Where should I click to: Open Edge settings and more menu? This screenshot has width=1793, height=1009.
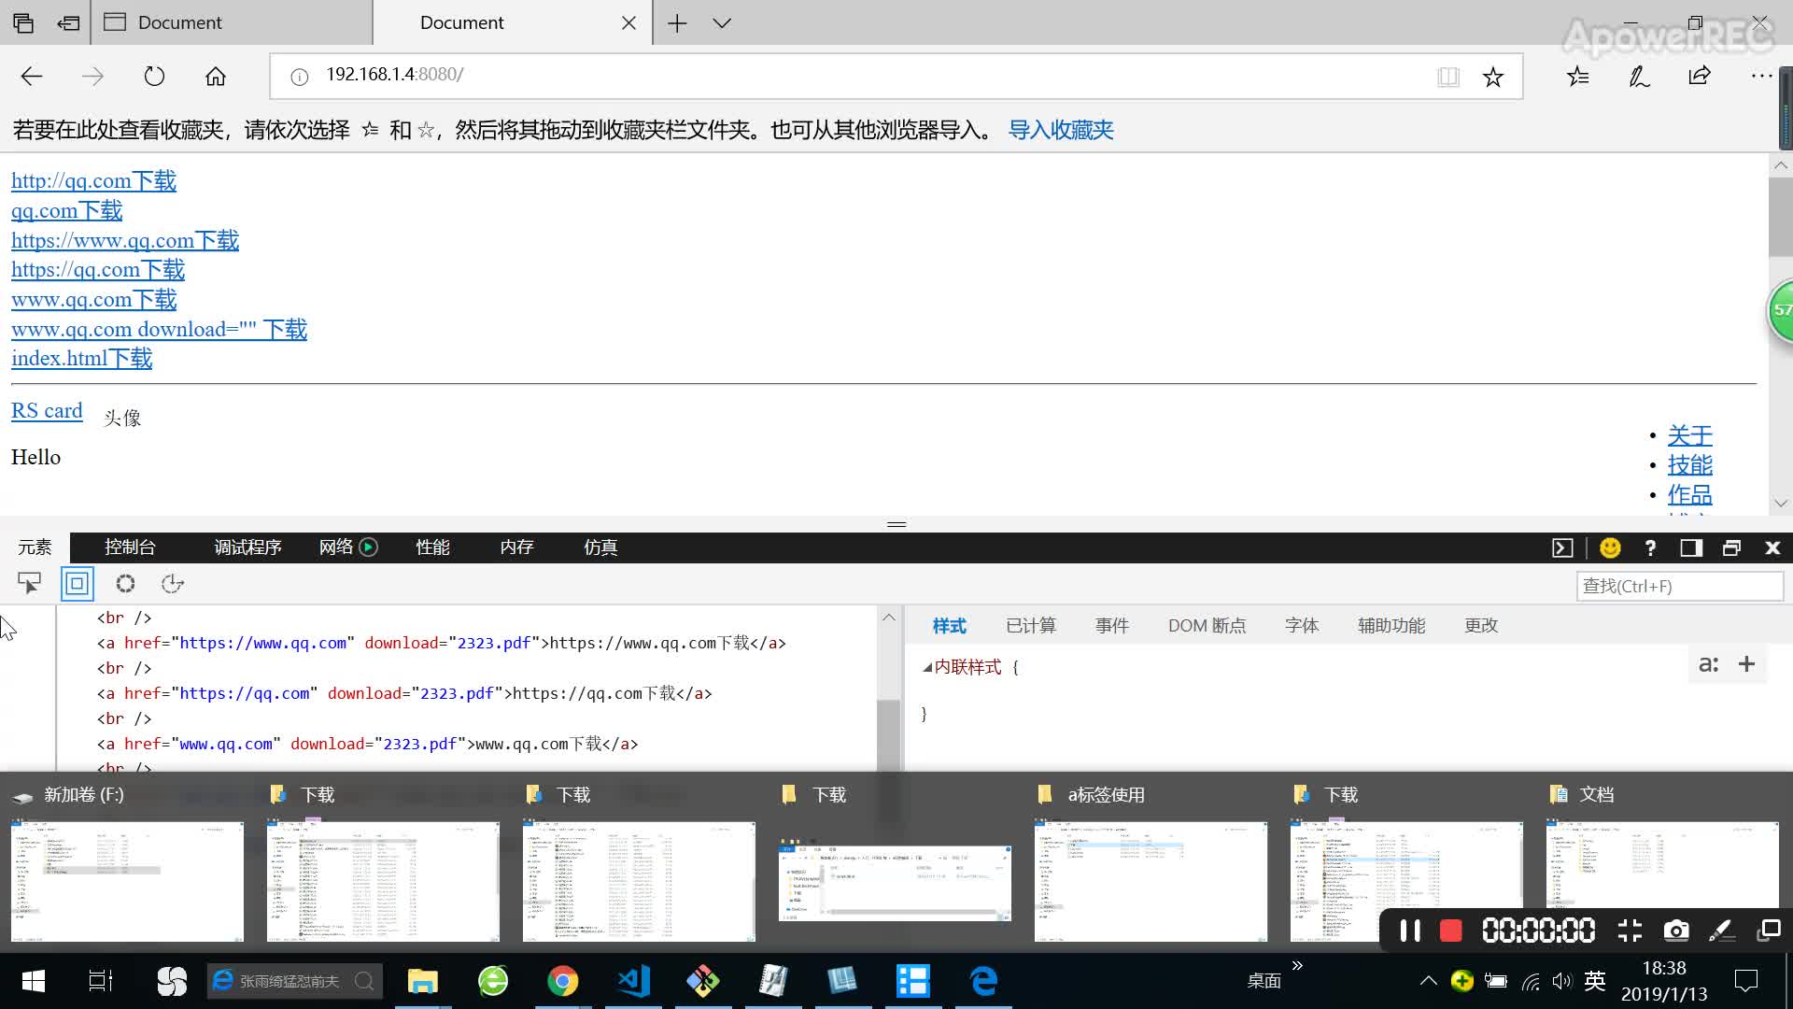pos(1761,76)
